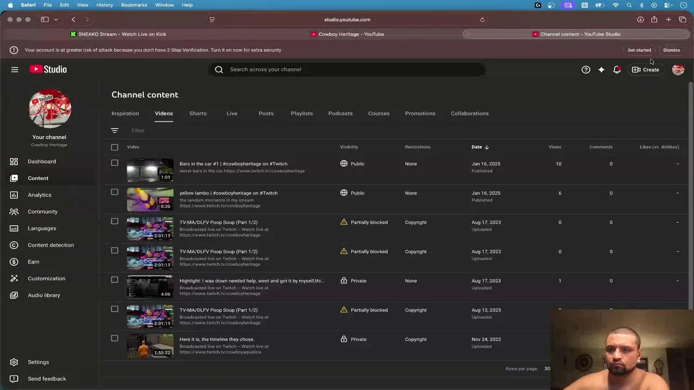This screenshot has height=390, width=694.
Task: Open Content detection in the sidebar
Action: [x=49, y=245]
